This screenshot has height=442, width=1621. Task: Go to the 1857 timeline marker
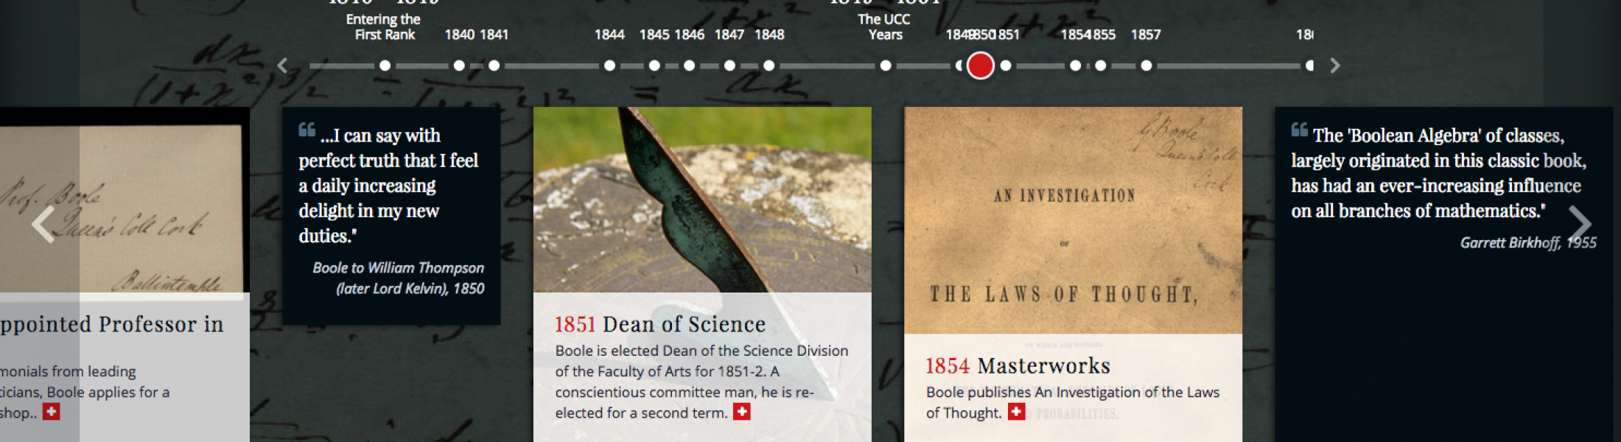[x=1146, y=66]
